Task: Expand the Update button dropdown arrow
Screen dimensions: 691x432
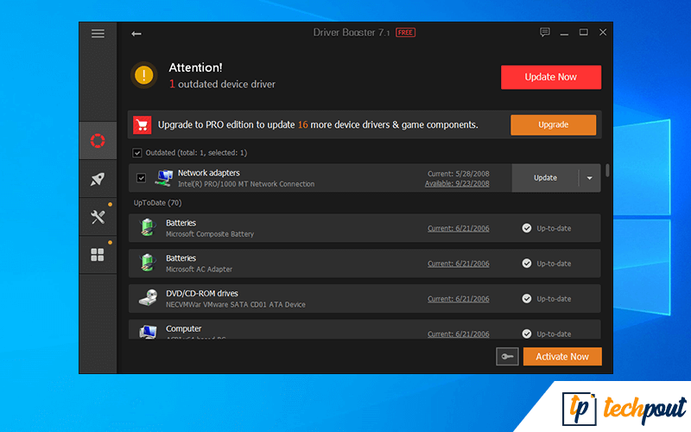Action: [590, 178]
